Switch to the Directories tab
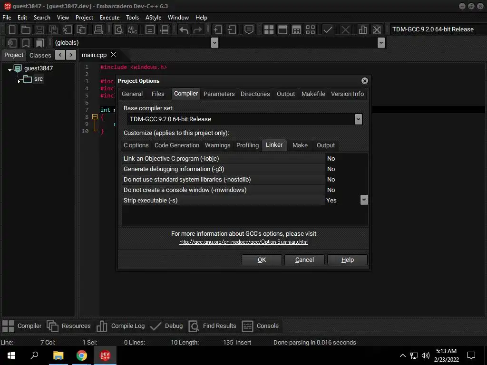487x365 pixels. (255, 94)
